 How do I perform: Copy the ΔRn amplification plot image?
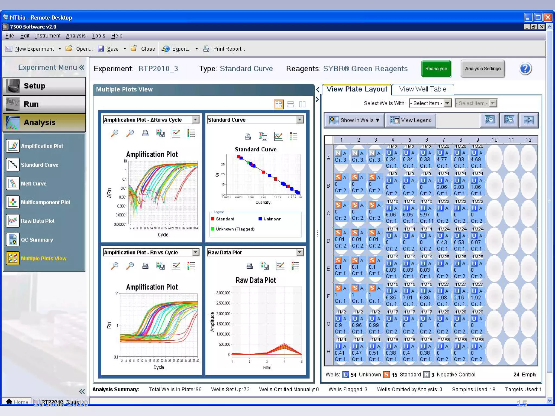point(160,133)
